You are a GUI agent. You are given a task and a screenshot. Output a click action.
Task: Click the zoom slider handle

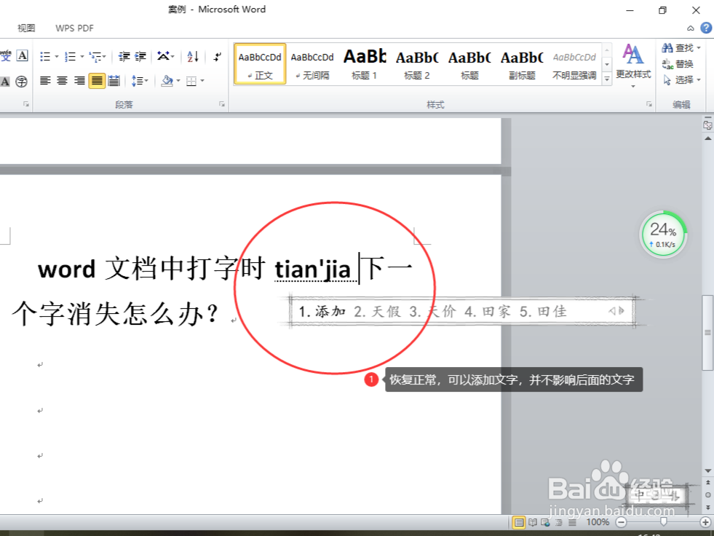(x=663, y=522)
